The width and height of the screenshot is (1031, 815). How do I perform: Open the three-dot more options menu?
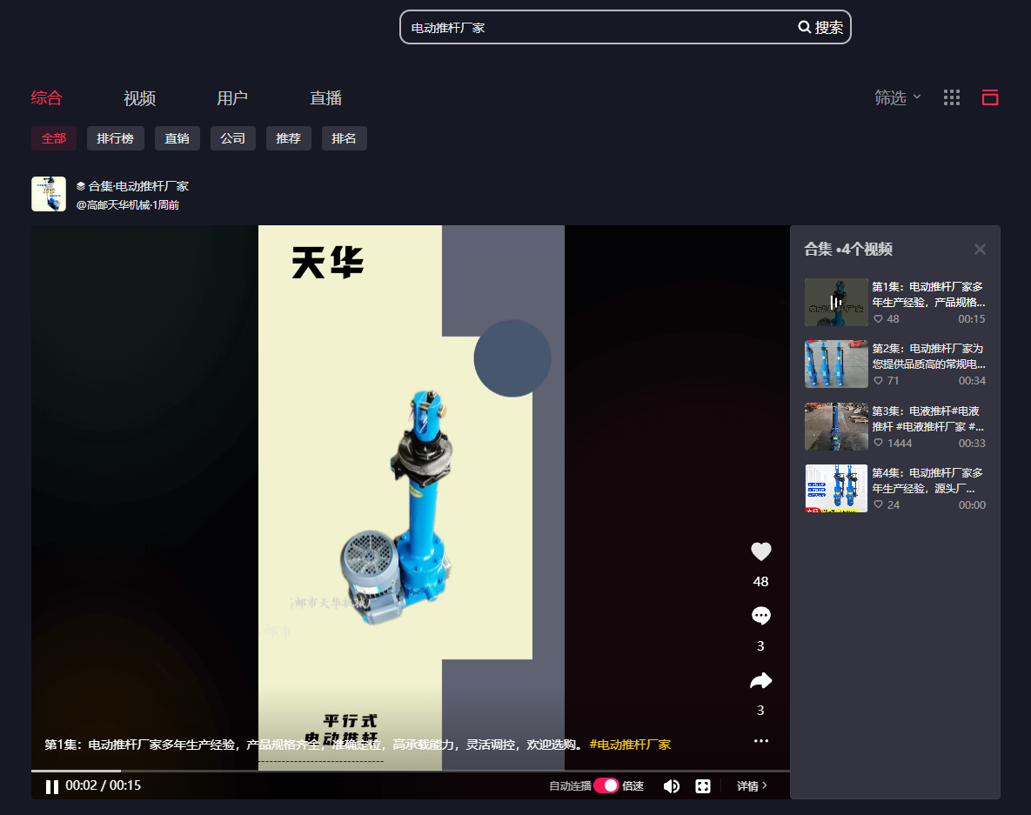(x=760, y=741)
